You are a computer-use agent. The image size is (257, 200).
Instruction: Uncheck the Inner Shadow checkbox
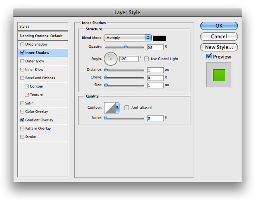(22, 53)
